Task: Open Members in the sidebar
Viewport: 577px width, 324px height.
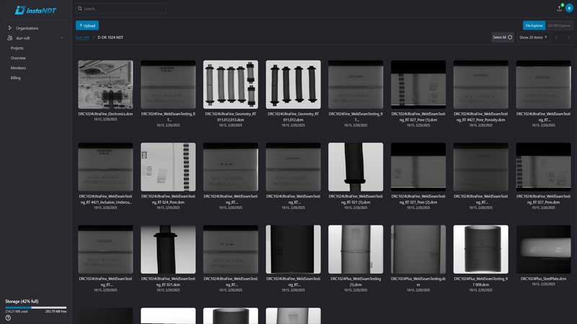Action: coord(18,68)
